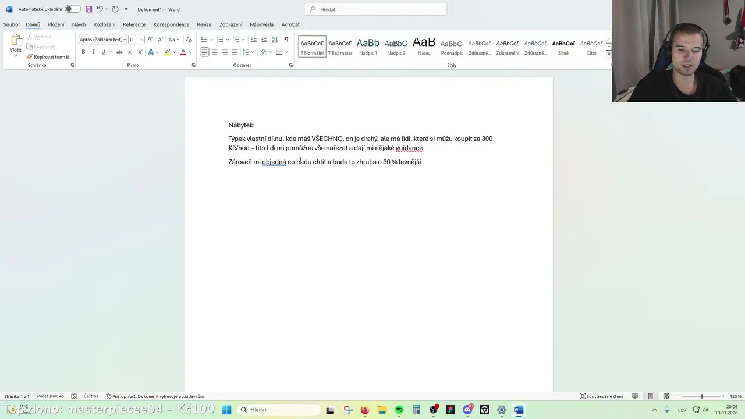Image resolution: width=745 pixels, height=419 pixels.
Task: Click the numbered list icon
Action: (x=220, y=40)
